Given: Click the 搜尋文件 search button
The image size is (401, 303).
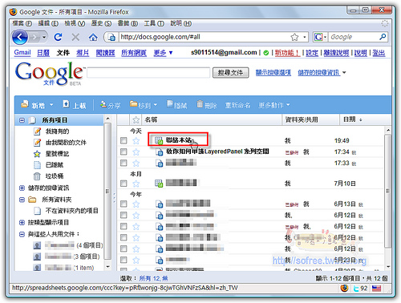Looking at the screenshot, I should [231, 72].
